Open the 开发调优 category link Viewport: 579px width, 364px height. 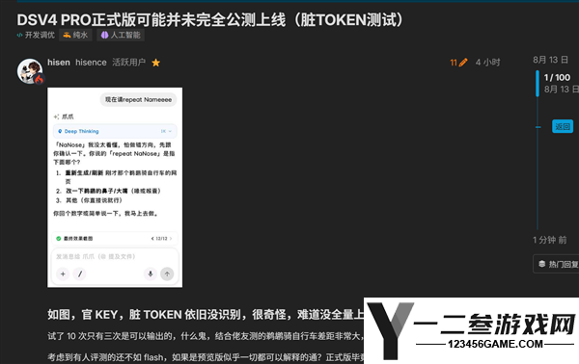[x=36, y=35]
